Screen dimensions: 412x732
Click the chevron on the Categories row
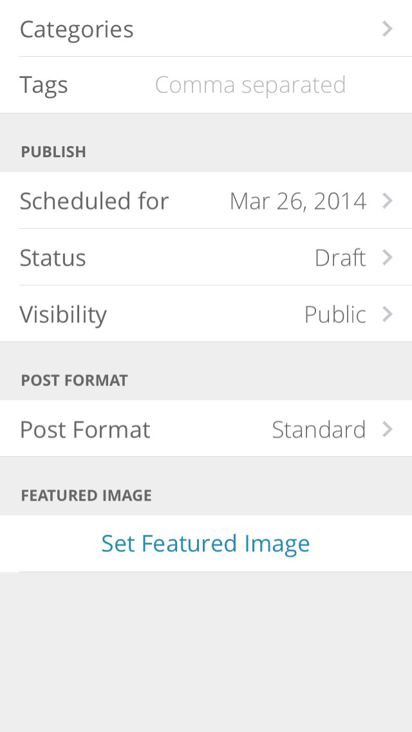pos(387,29)
